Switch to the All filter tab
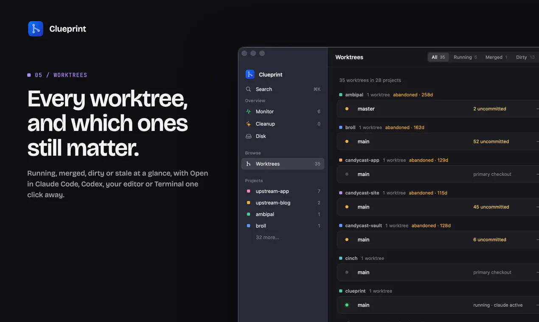Image resolution: width=539 pixels, height=322 pixels. point(438,57)
